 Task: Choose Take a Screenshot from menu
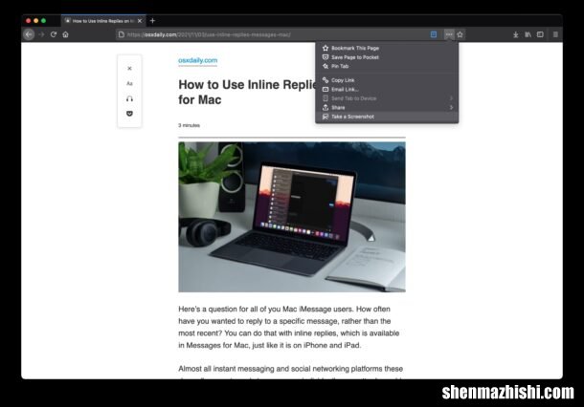point(352,117)
